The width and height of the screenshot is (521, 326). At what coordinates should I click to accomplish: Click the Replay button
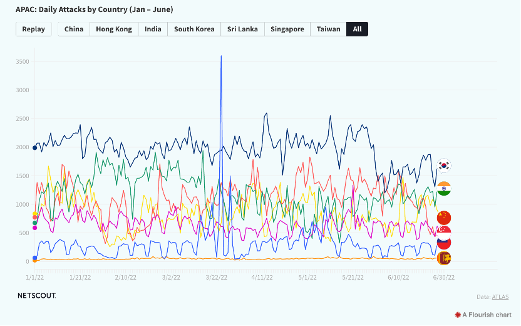pyautogui.click(x=34, y=29)
